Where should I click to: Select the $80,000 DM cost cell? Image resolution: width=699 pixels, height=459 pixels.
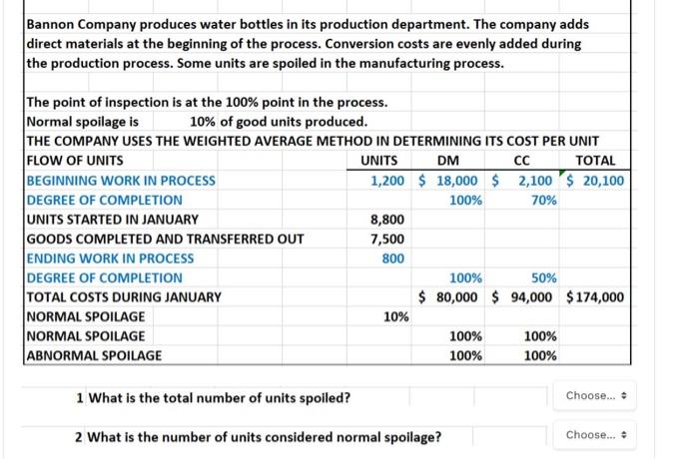tap(448, 297)
